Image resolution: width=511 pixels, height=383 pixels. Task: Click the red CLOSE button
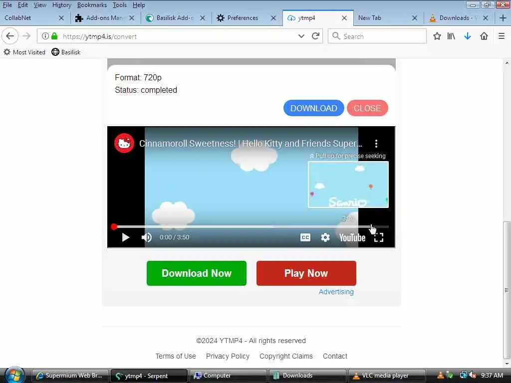[x=367, y=108]
